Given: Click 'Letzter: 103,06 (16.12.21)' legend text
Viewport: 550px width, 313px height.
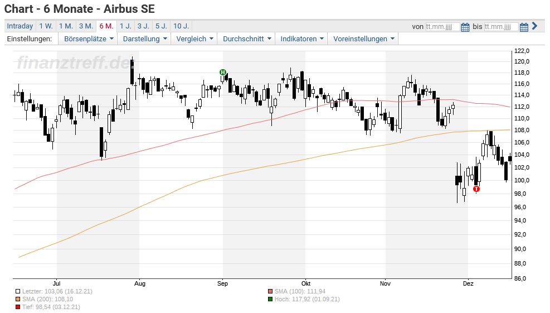Looking at the screenshot, I should [x=57, y=292].
